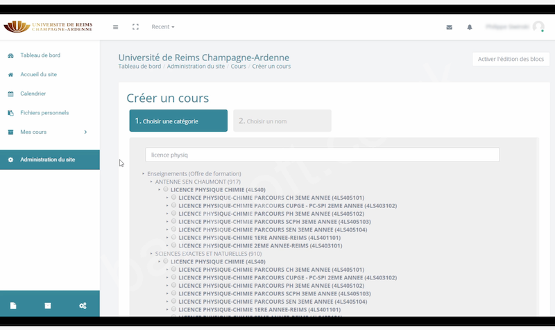
Task: Click the gears icon in bottom sidebar bar
Action: 83,306
